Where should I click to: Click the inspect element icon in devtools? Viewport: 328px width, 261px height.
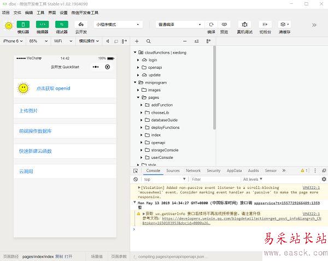coord(136,171)
